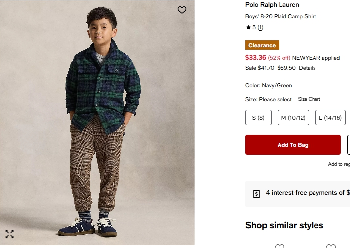Click Add to registry link

point(339,164)
